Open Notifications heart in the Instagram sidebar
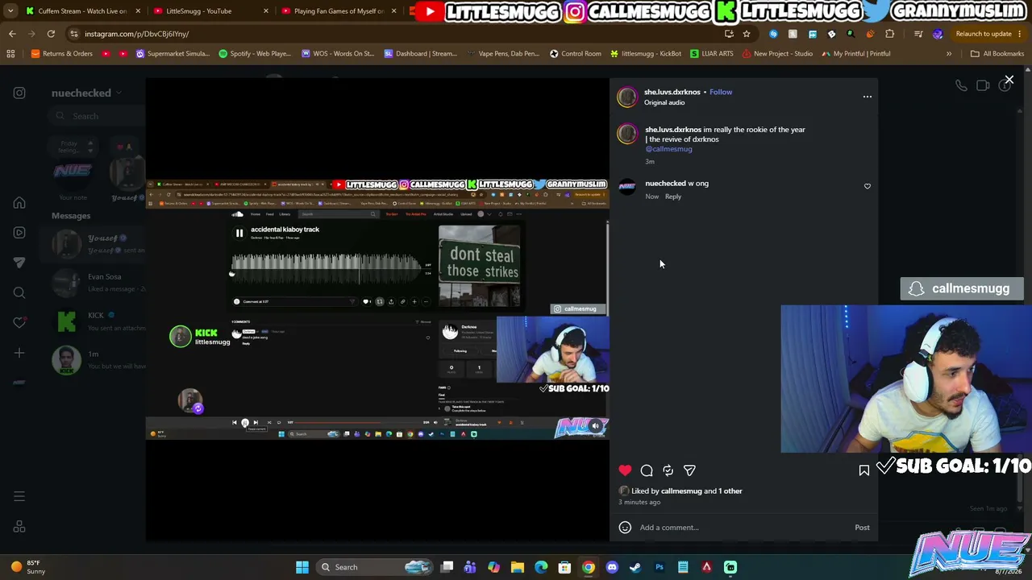This screenshot has height=580, width=1032. click(19, 322)
